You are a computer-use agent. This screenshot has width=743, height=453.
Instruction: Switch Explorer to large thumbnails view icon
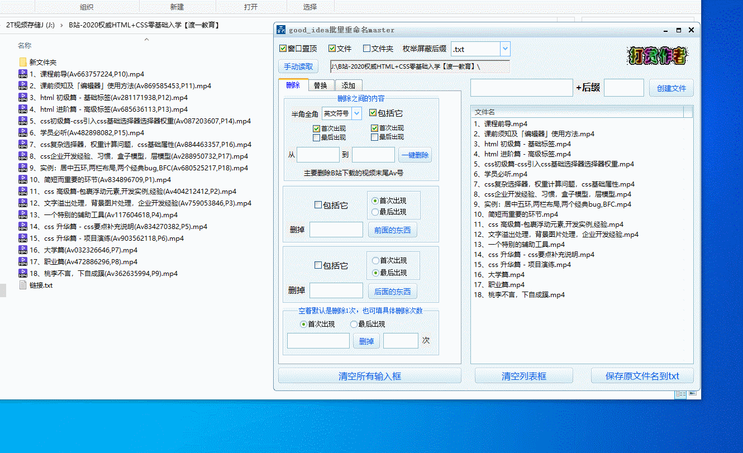(x=693, y=394)
